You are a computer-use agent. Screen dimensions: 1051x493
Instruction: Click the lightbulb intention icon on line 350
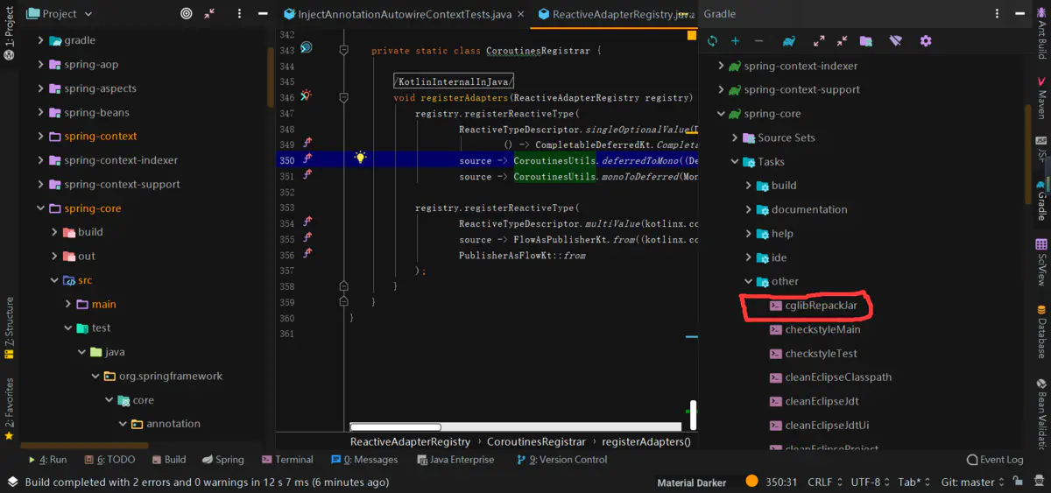(360, 158)
